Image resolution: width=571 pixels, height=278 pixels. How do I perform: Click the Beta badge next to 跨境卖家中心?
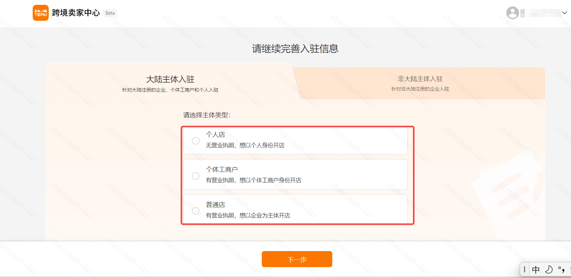(110, 13)
